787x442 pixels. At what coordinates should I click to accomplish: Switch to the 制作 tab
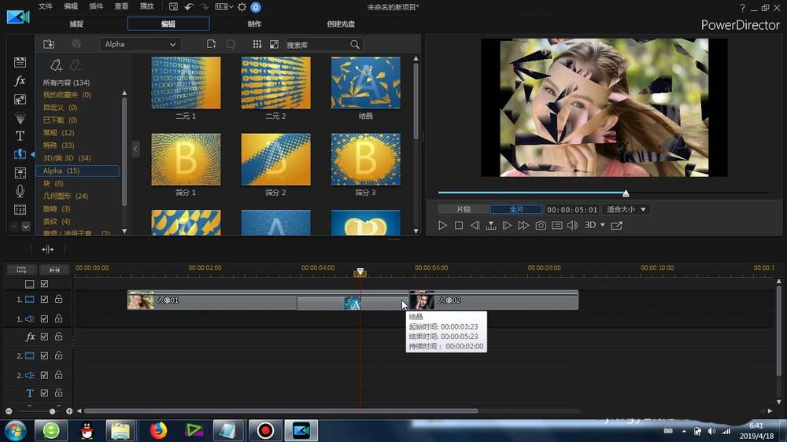[x=254, y=24]
